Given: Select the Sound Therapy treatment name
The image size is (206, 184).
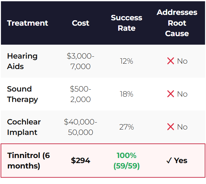Looking at the screenshot, I should point(23,94).
